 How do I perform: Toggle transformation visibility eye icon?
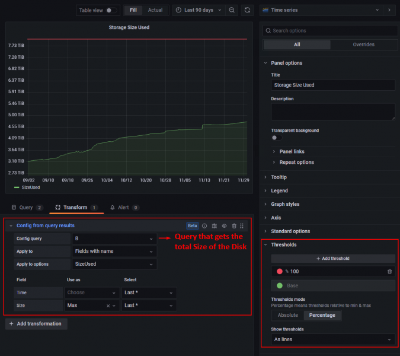[224, 225]
